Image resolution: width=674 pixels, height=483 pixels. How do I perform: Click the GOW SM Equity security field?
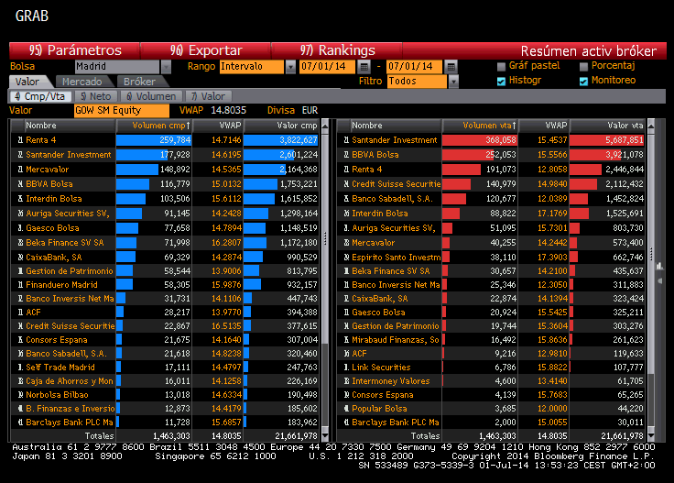[122, 111]
